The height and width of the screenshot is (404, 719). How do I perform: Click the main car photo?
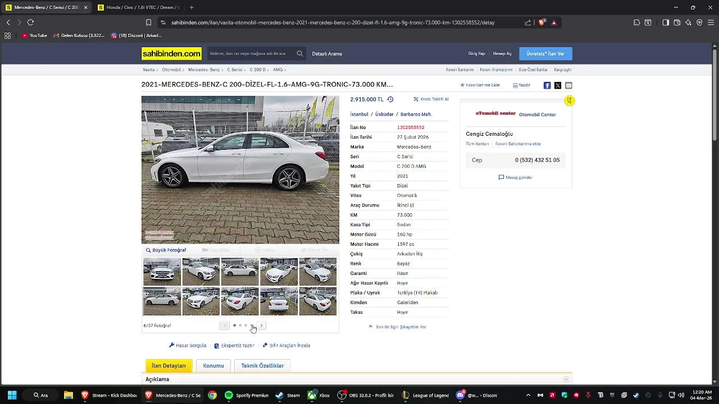[x=240, y=169]
